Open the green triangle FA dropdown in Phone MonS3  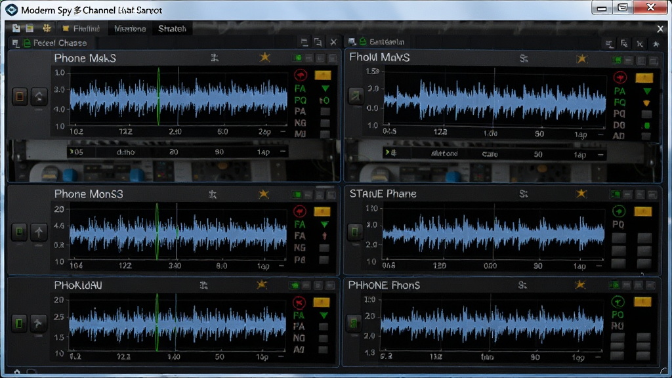click(324, 224)
